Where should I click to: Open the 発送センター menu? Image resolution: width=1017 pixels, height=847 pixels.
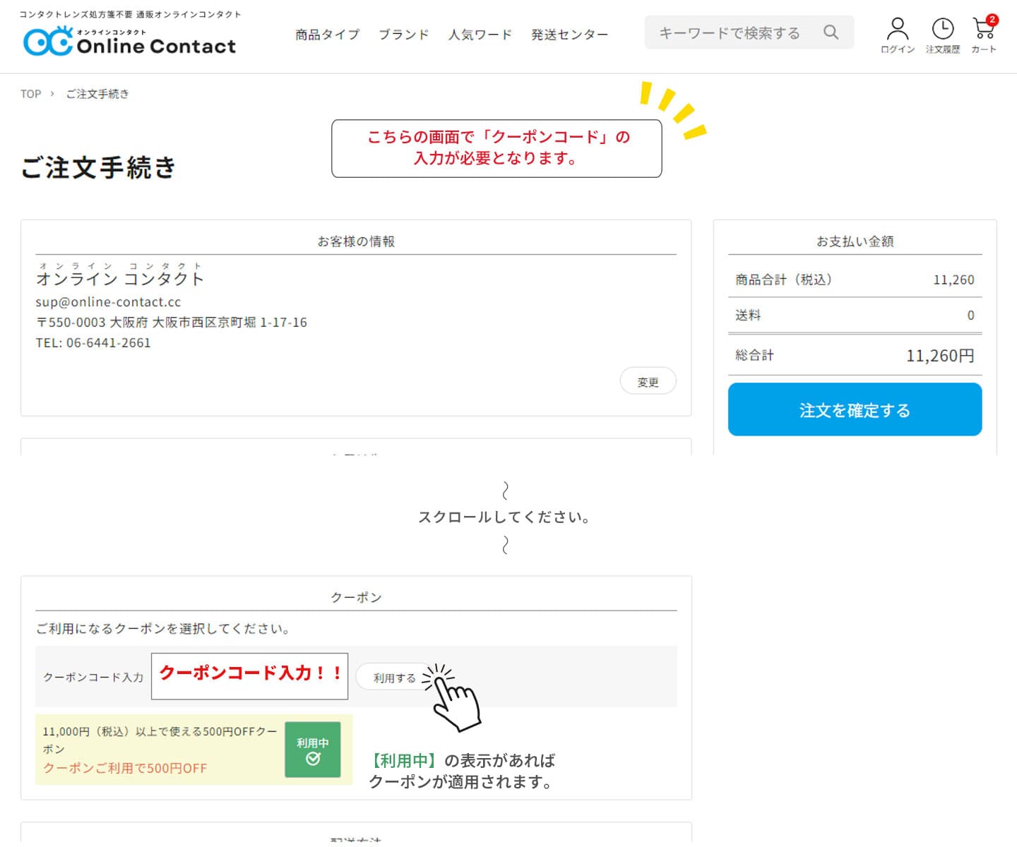click(569, 35)
